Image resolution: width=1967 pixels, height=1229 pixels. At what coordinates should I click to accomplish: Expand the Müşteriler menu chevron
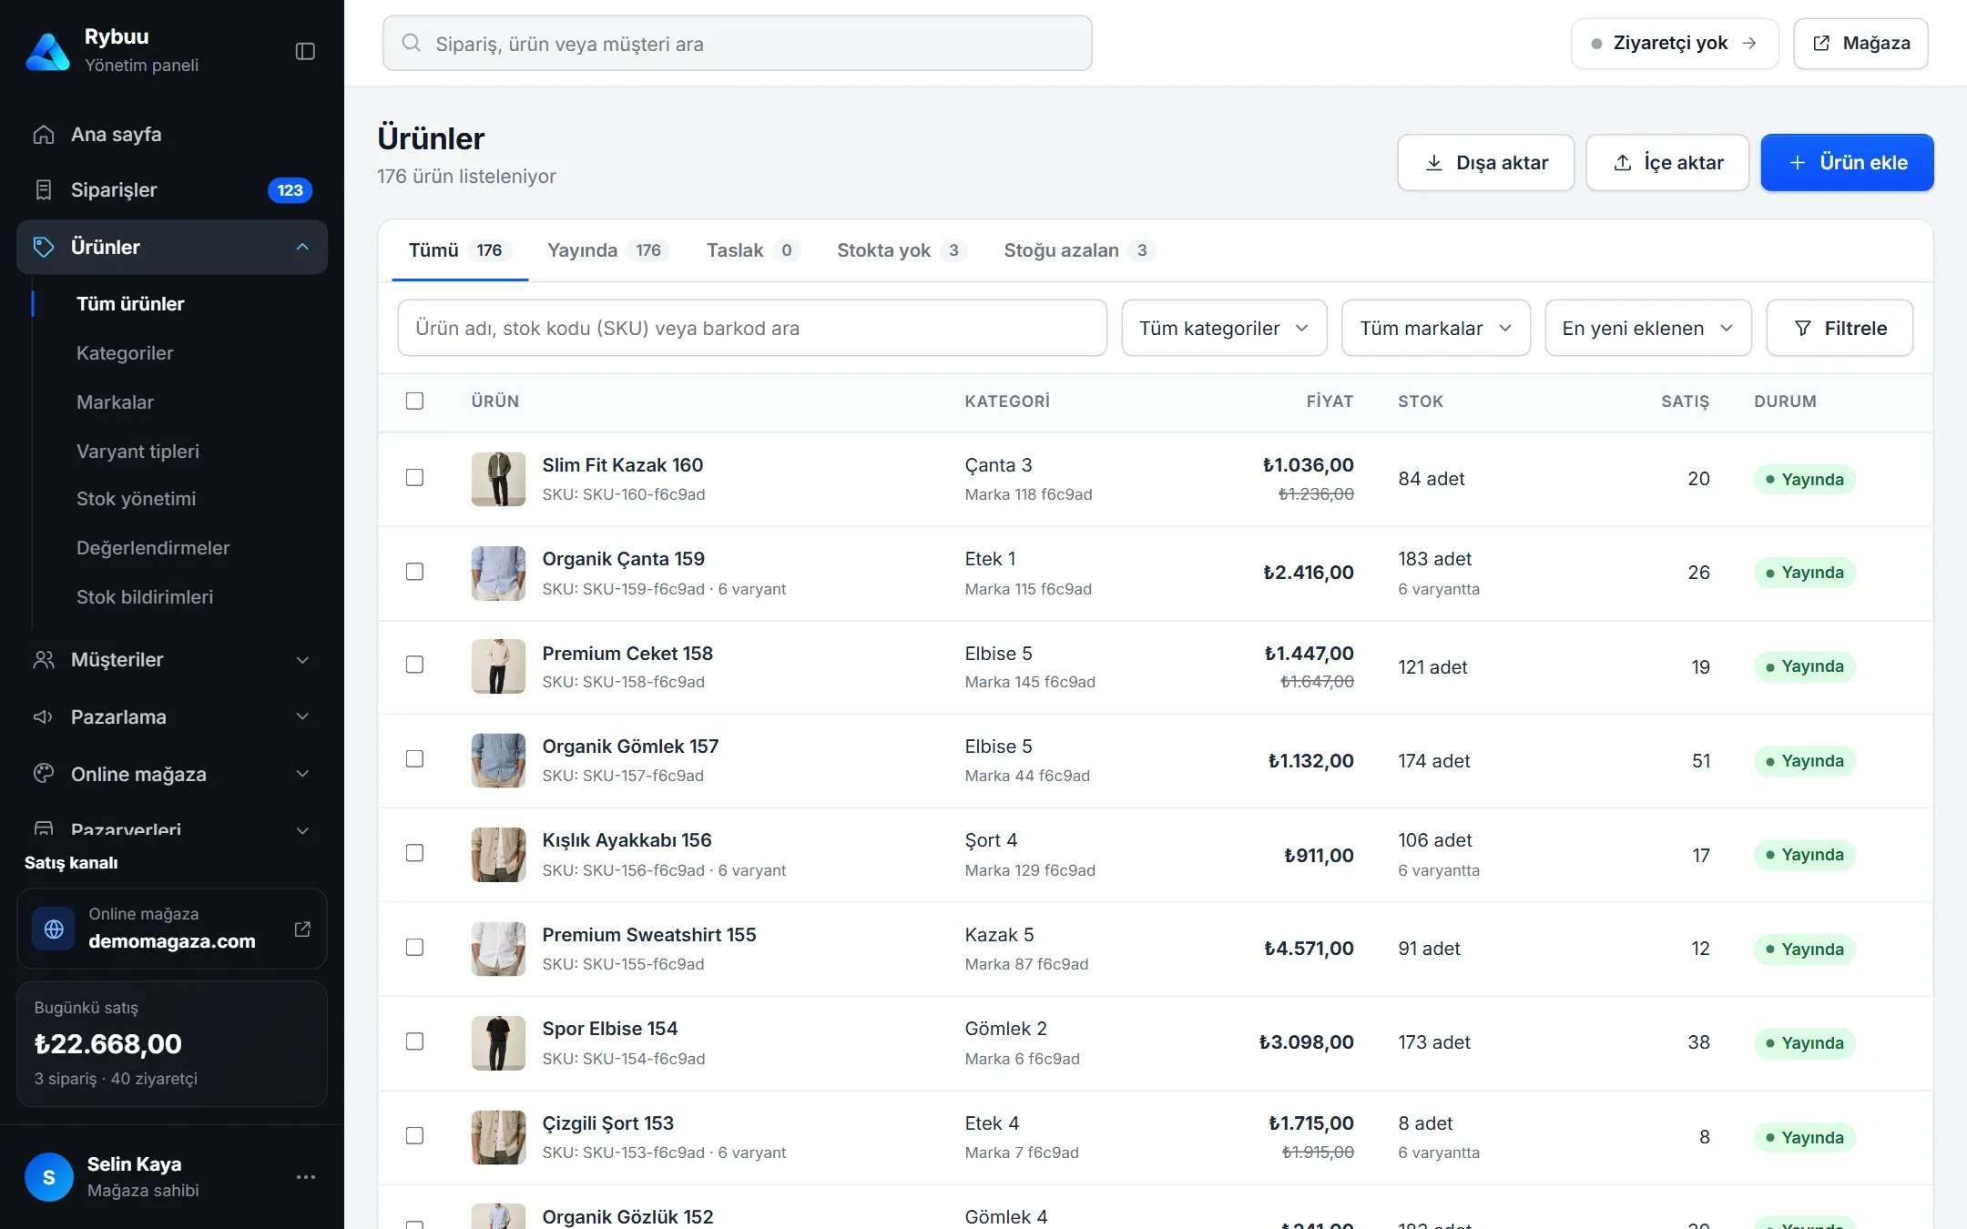(x=302, y=660)
